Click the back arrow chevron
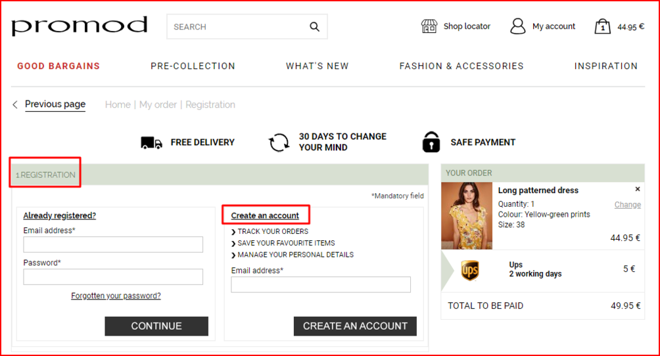660x356 pixels. pos(15,104)
